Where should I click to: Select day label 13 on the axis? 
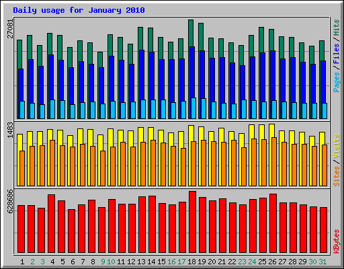141,262
